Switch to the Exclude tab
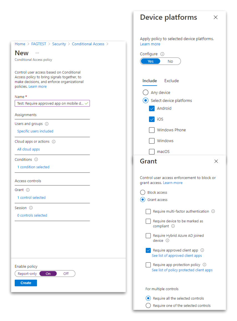This screenshot has height=321, width=237. pos(171,81)
